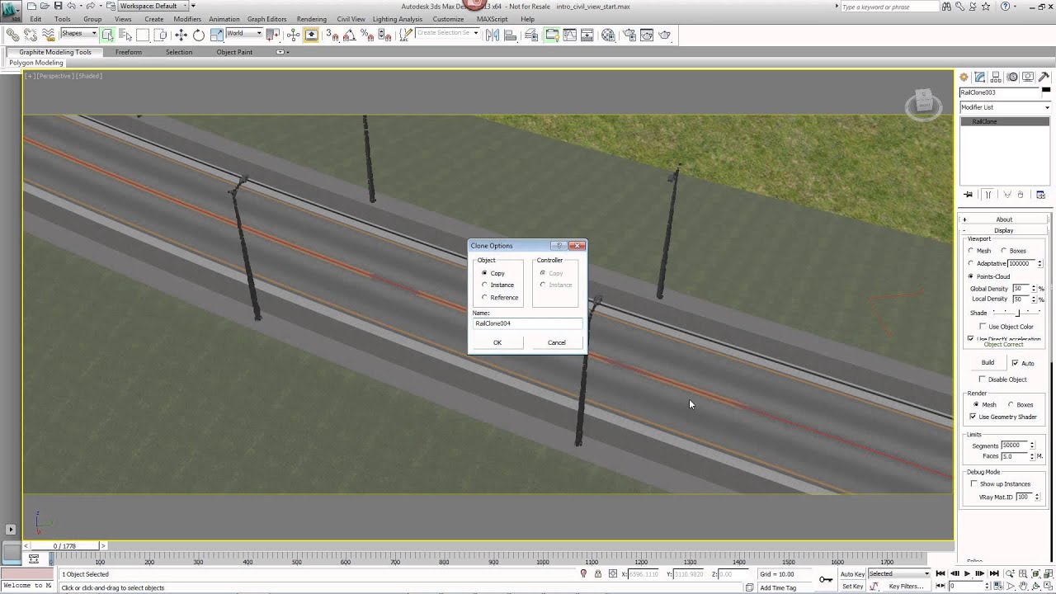Open the Modifiers menu
The height and width of the screenshot is (594, 1056).
(187, 19)
